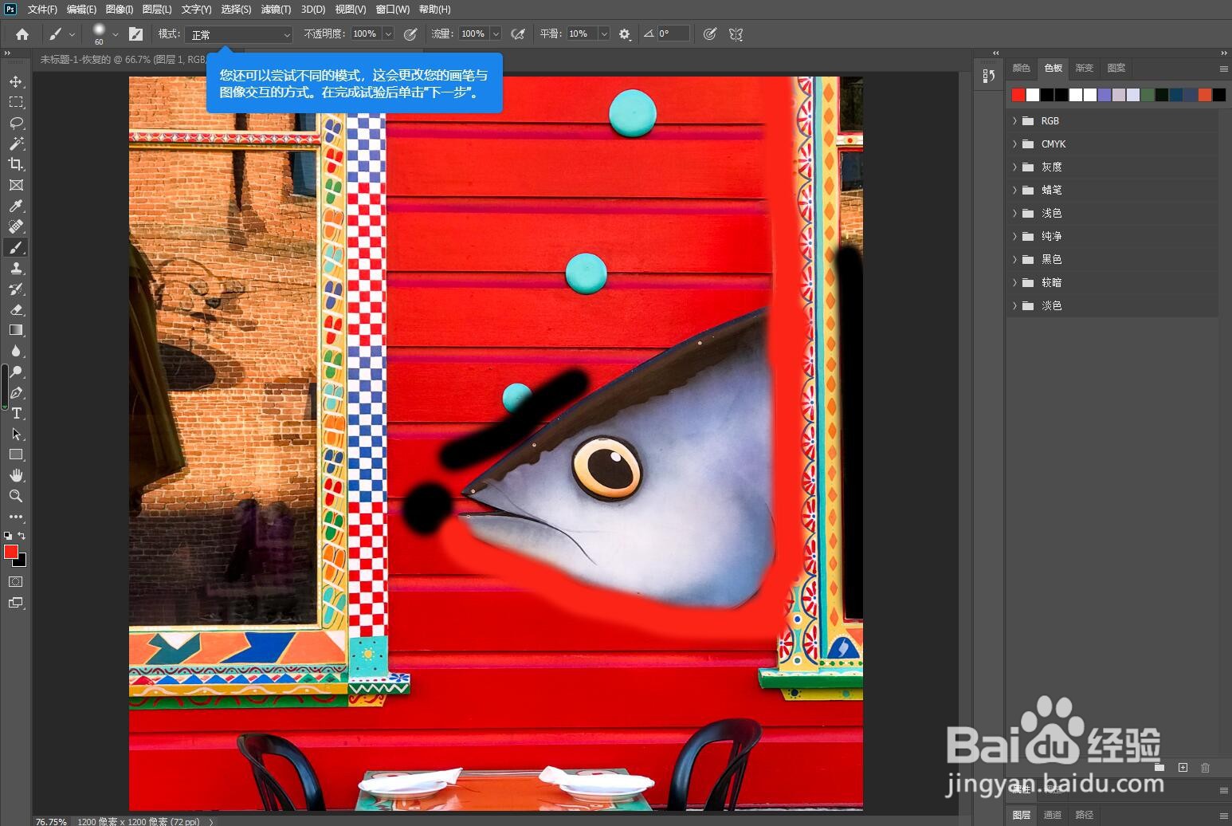The width and height of the screenshot is (1232, 826).
Task: Switch to the 渐变 tab
Action: [1085, 69]
